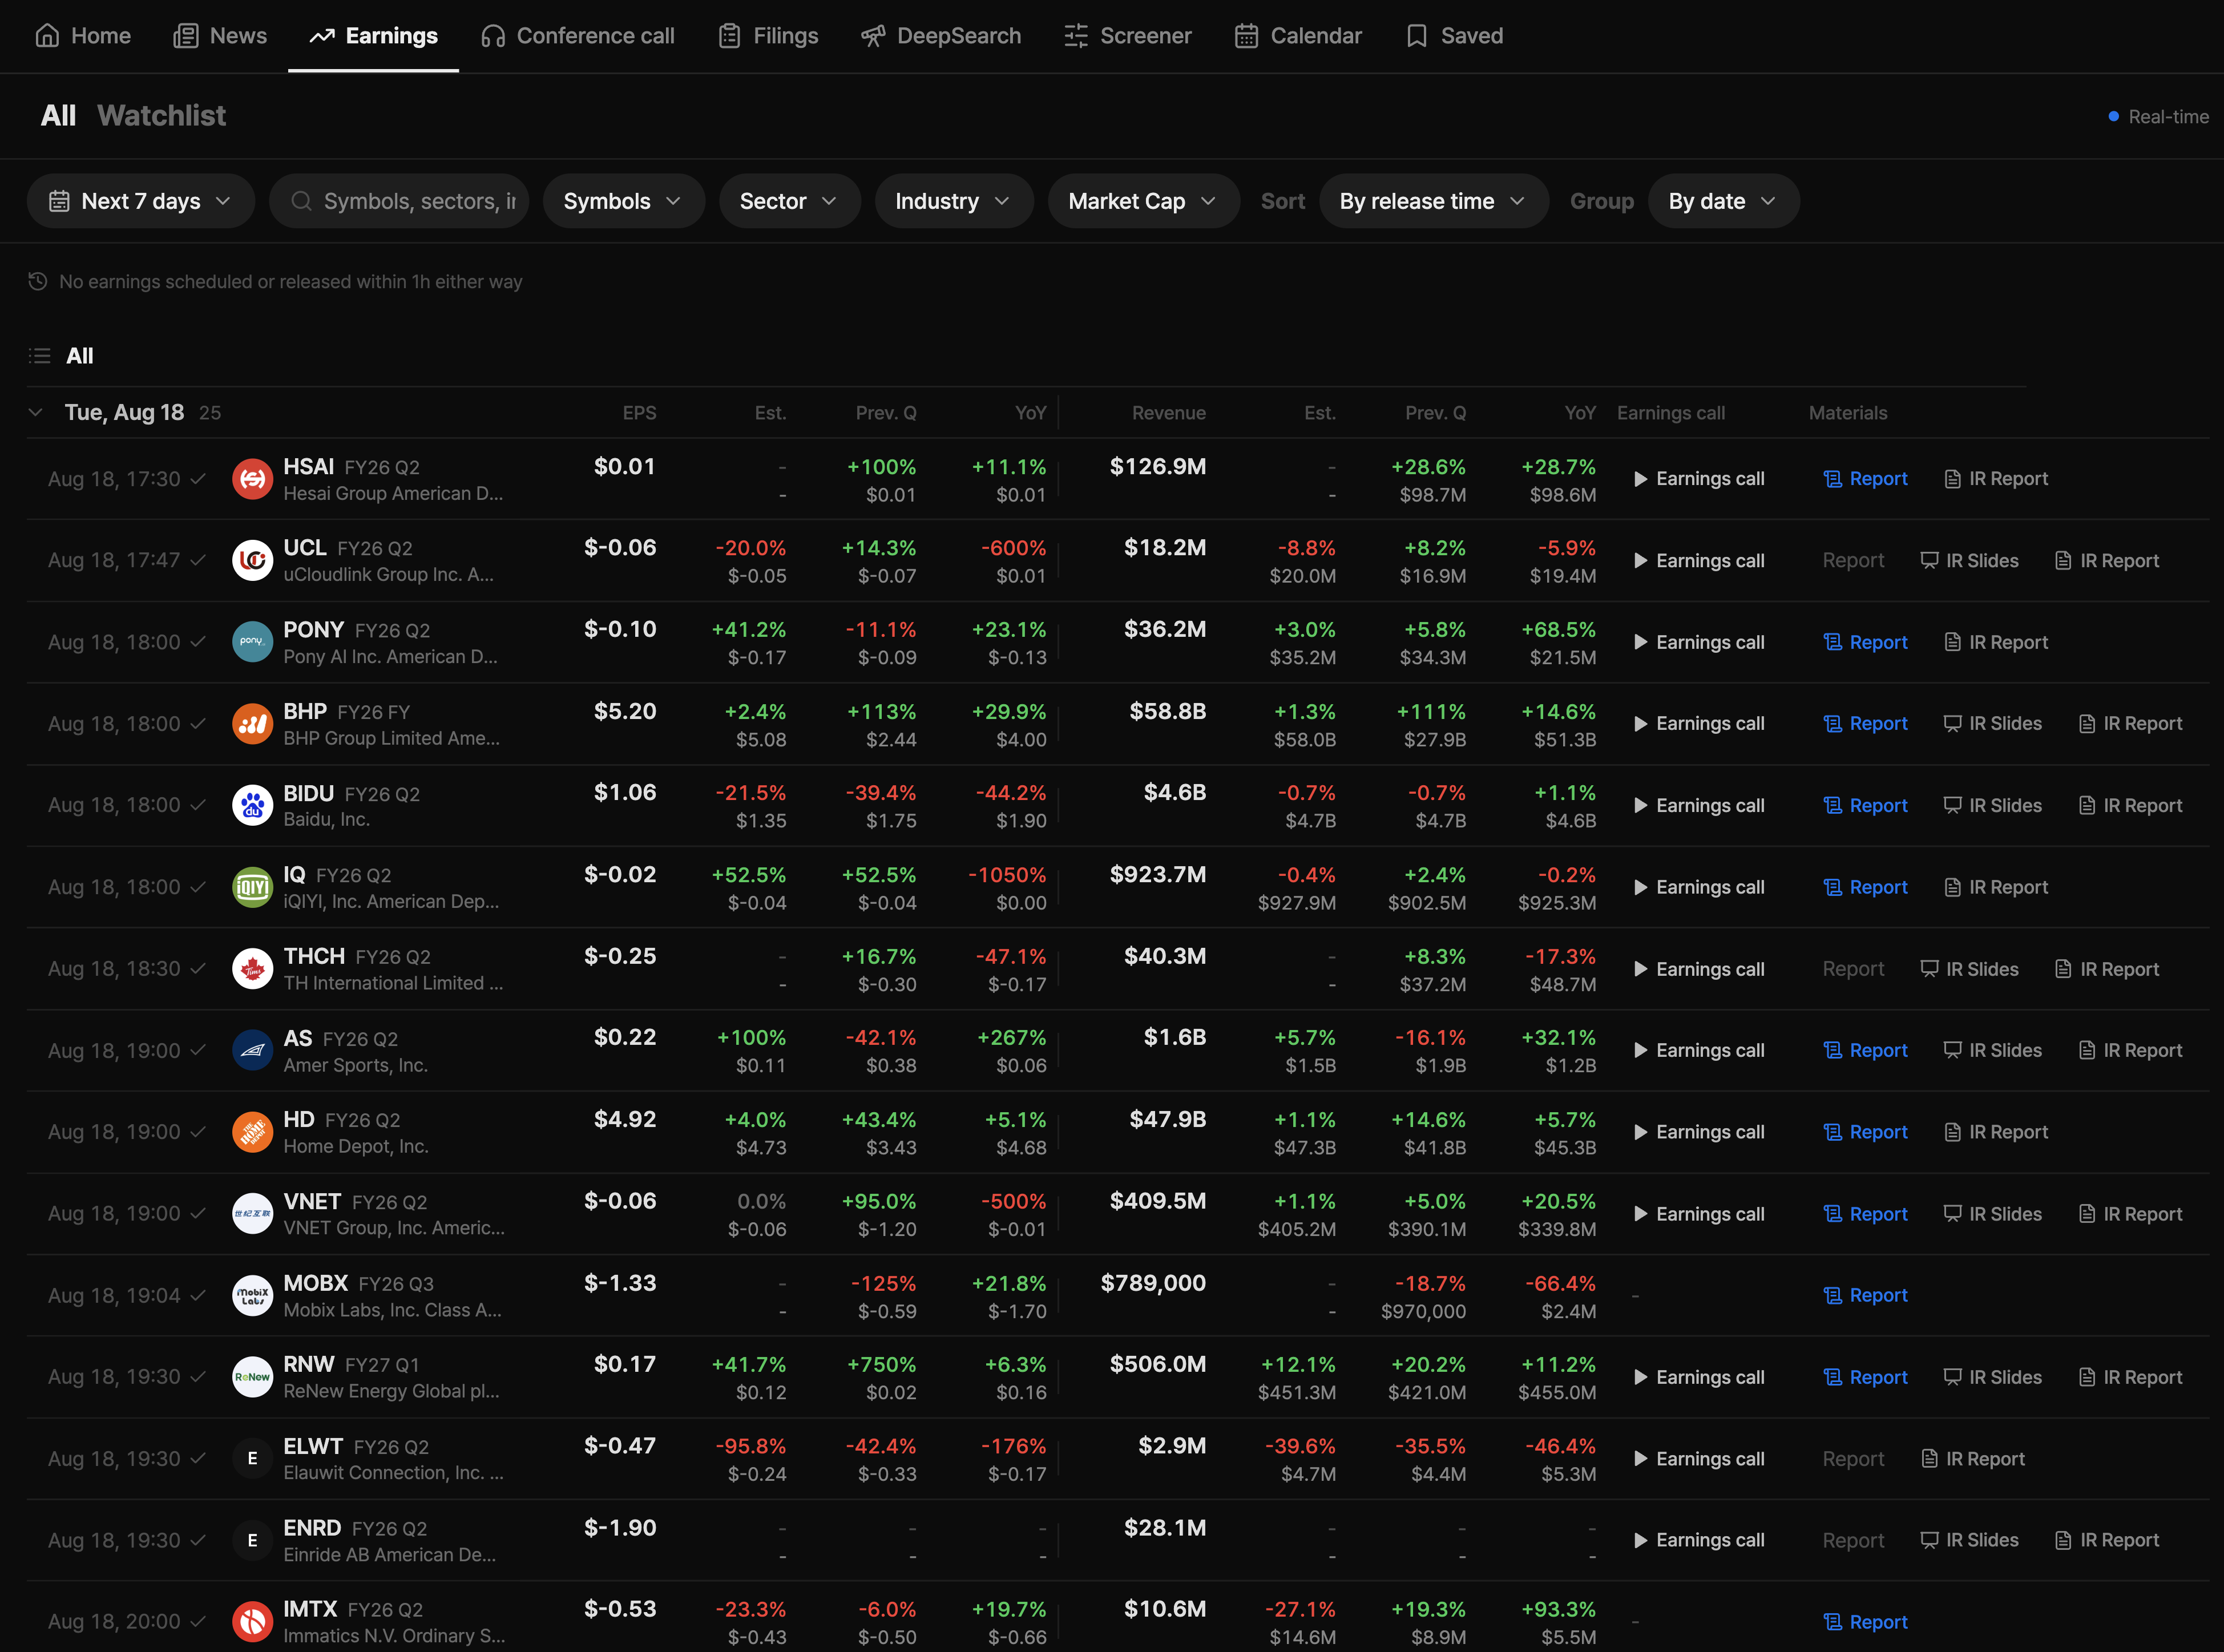Open the Report link for HSAI
Viewport: 2224px width, 1652px height.
click(1866, 479)
